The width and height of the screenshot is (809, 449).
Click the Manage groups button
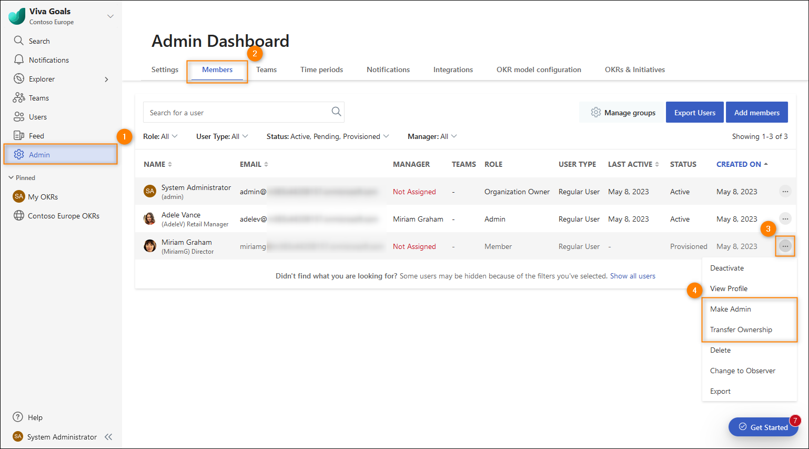tap(623, 112)
